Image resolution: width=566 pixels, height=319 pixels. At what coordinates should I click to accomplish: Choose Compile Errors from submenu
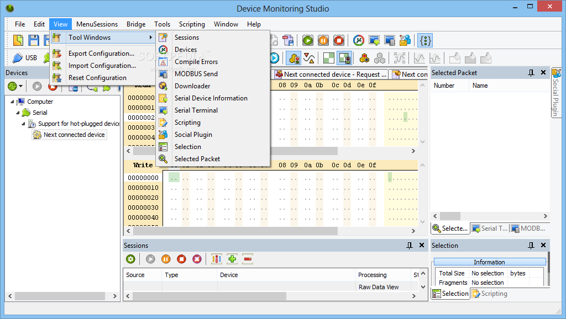pyautogui.click(x=196, y=62)
